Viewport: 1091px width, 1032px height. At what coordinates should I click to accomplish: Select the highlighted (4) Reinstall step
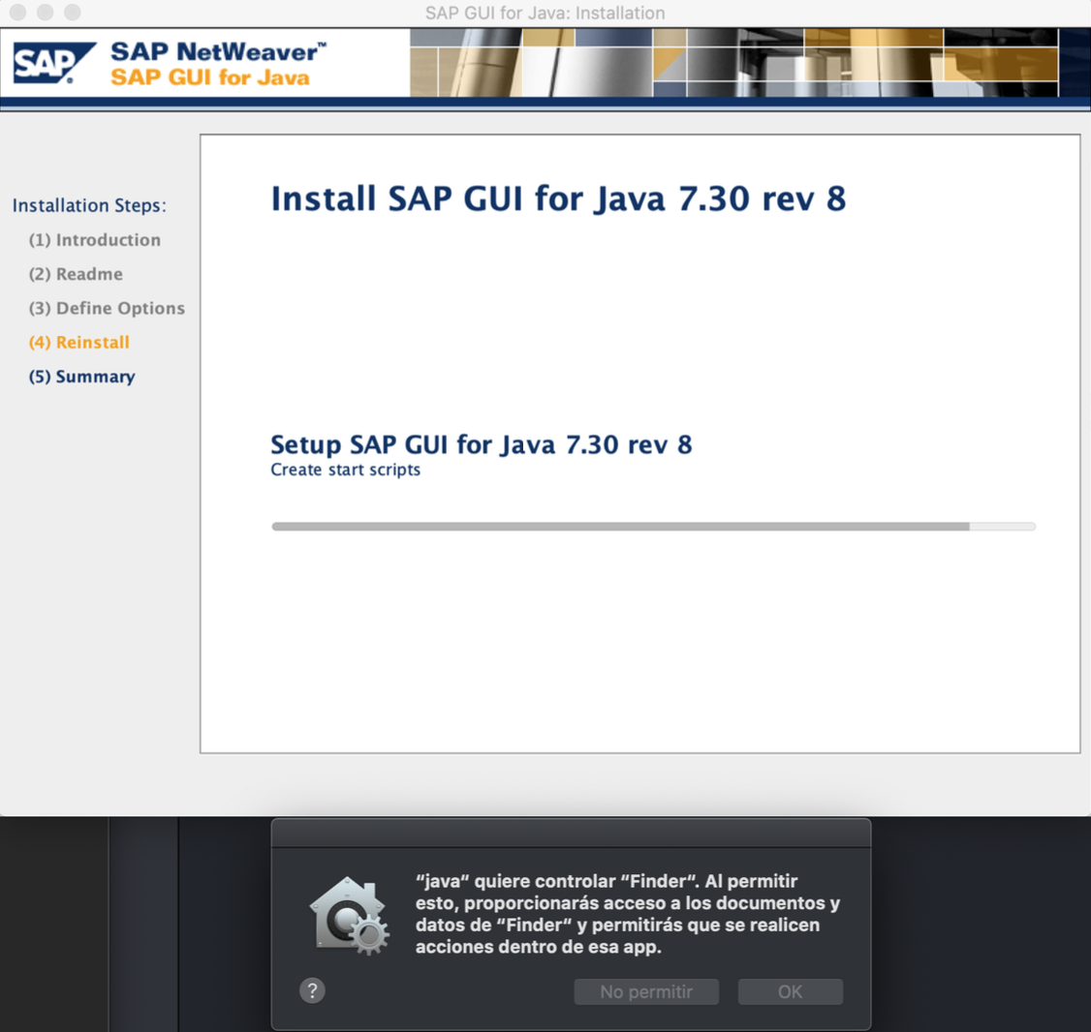(x=79, y=343)
